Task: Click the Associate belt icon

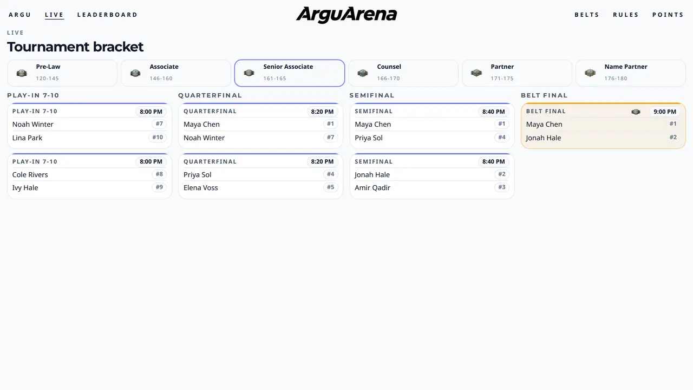Action: 135,73
